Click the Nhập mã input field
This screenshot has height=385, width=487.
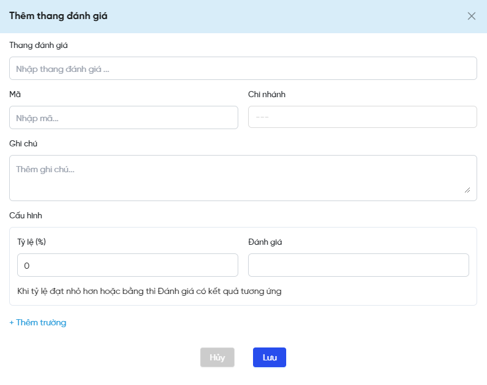[123, 117]
